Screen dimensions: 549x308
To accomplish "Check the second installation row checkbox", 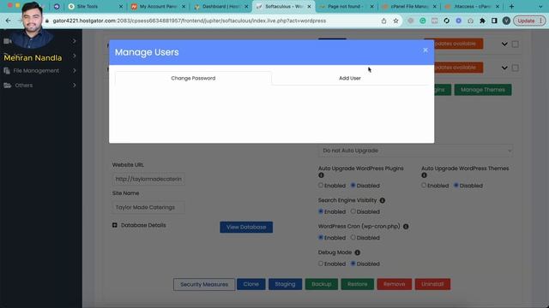I will click(515, 68).
